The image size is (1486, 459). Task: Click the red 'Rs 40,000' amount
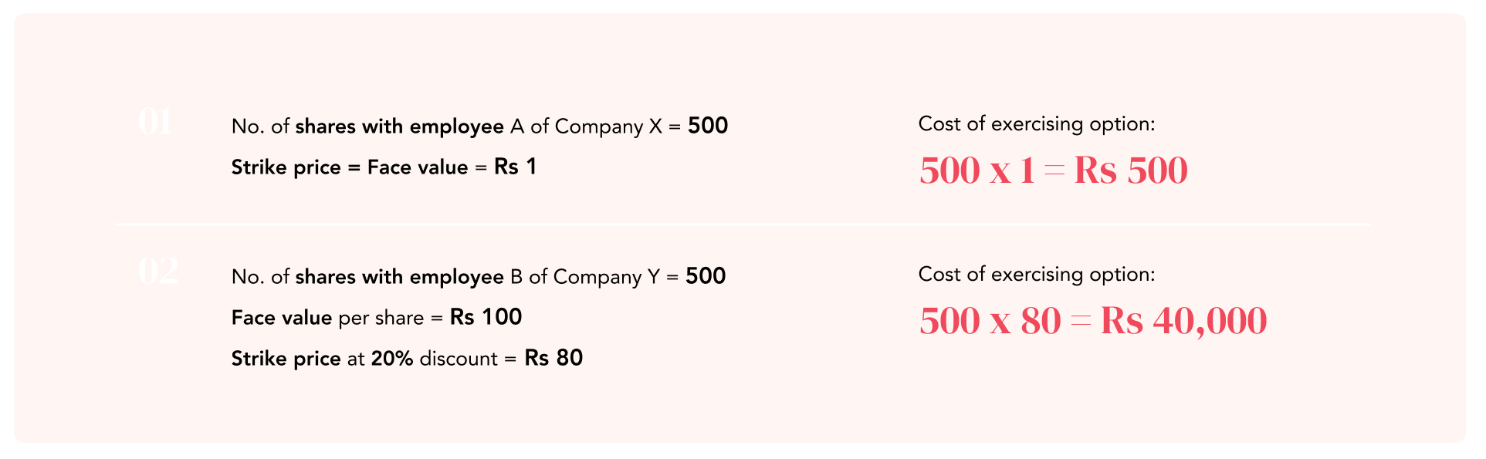[x=1184, y=322]
